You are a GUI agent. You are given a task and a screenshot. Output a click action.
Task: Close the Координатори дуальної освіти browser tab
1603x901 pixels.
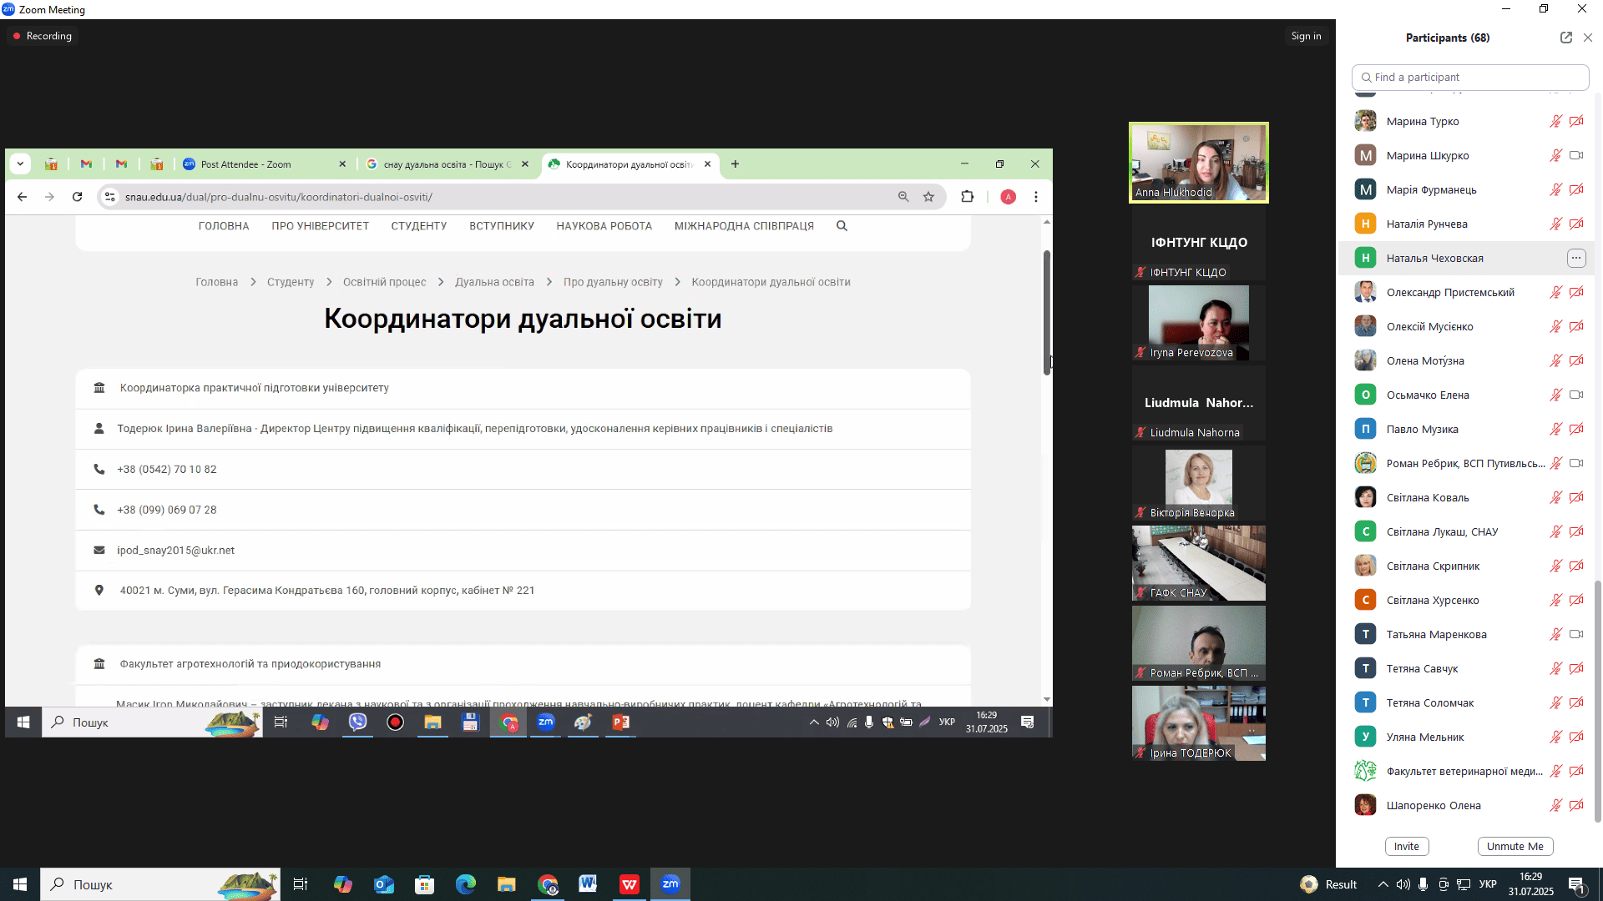click(707, 164)
